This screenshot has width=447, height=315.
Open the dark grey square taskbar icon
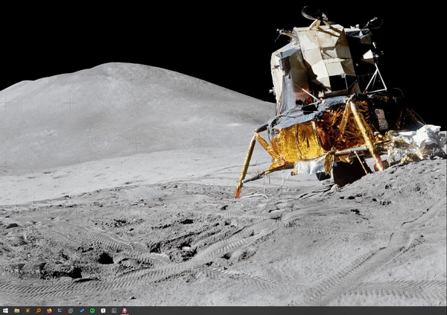(x=114, y=311)
